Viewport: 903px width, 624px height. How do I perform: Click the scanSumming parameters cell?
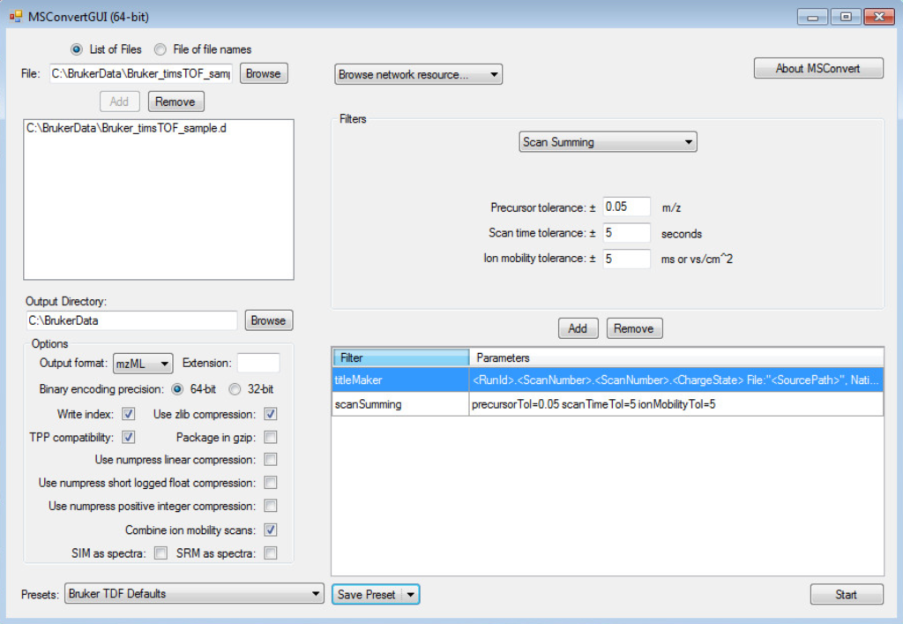click(676, 404)
